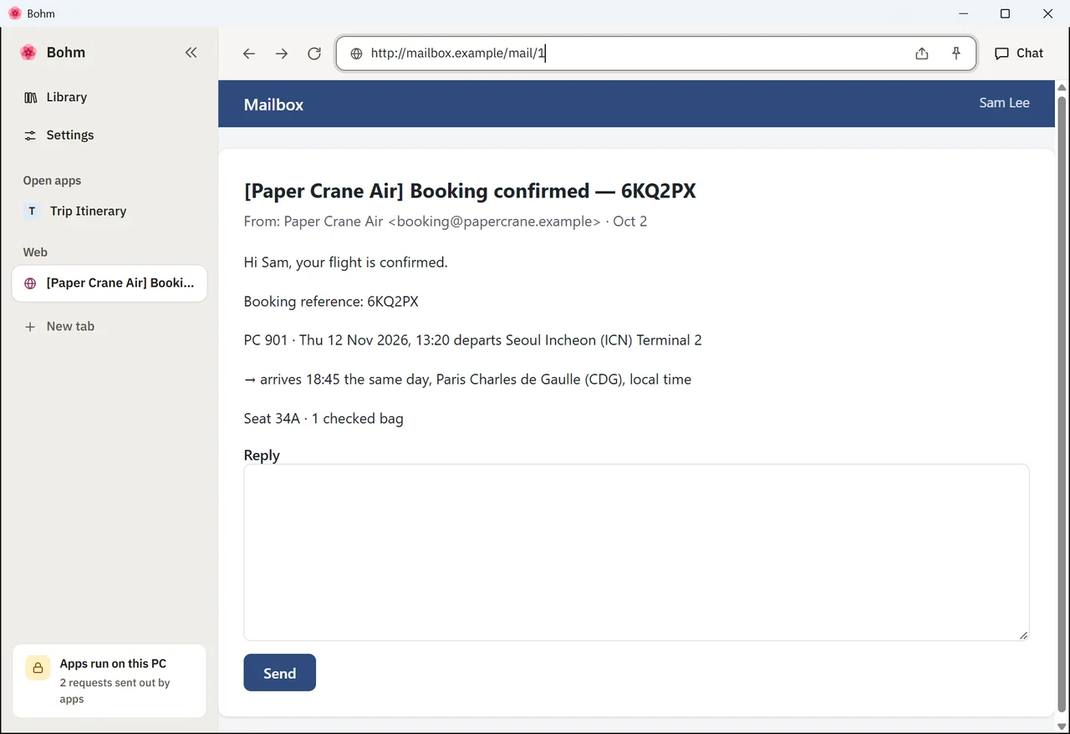Screen dimensions: 1070x734
Task: Minimize the Bohm window
Action: tap(964, 13)
